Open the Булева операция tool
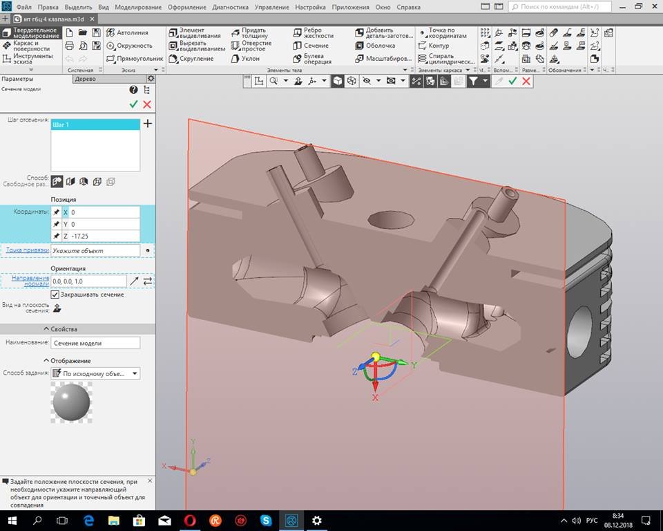 click(x=313, y=59)
